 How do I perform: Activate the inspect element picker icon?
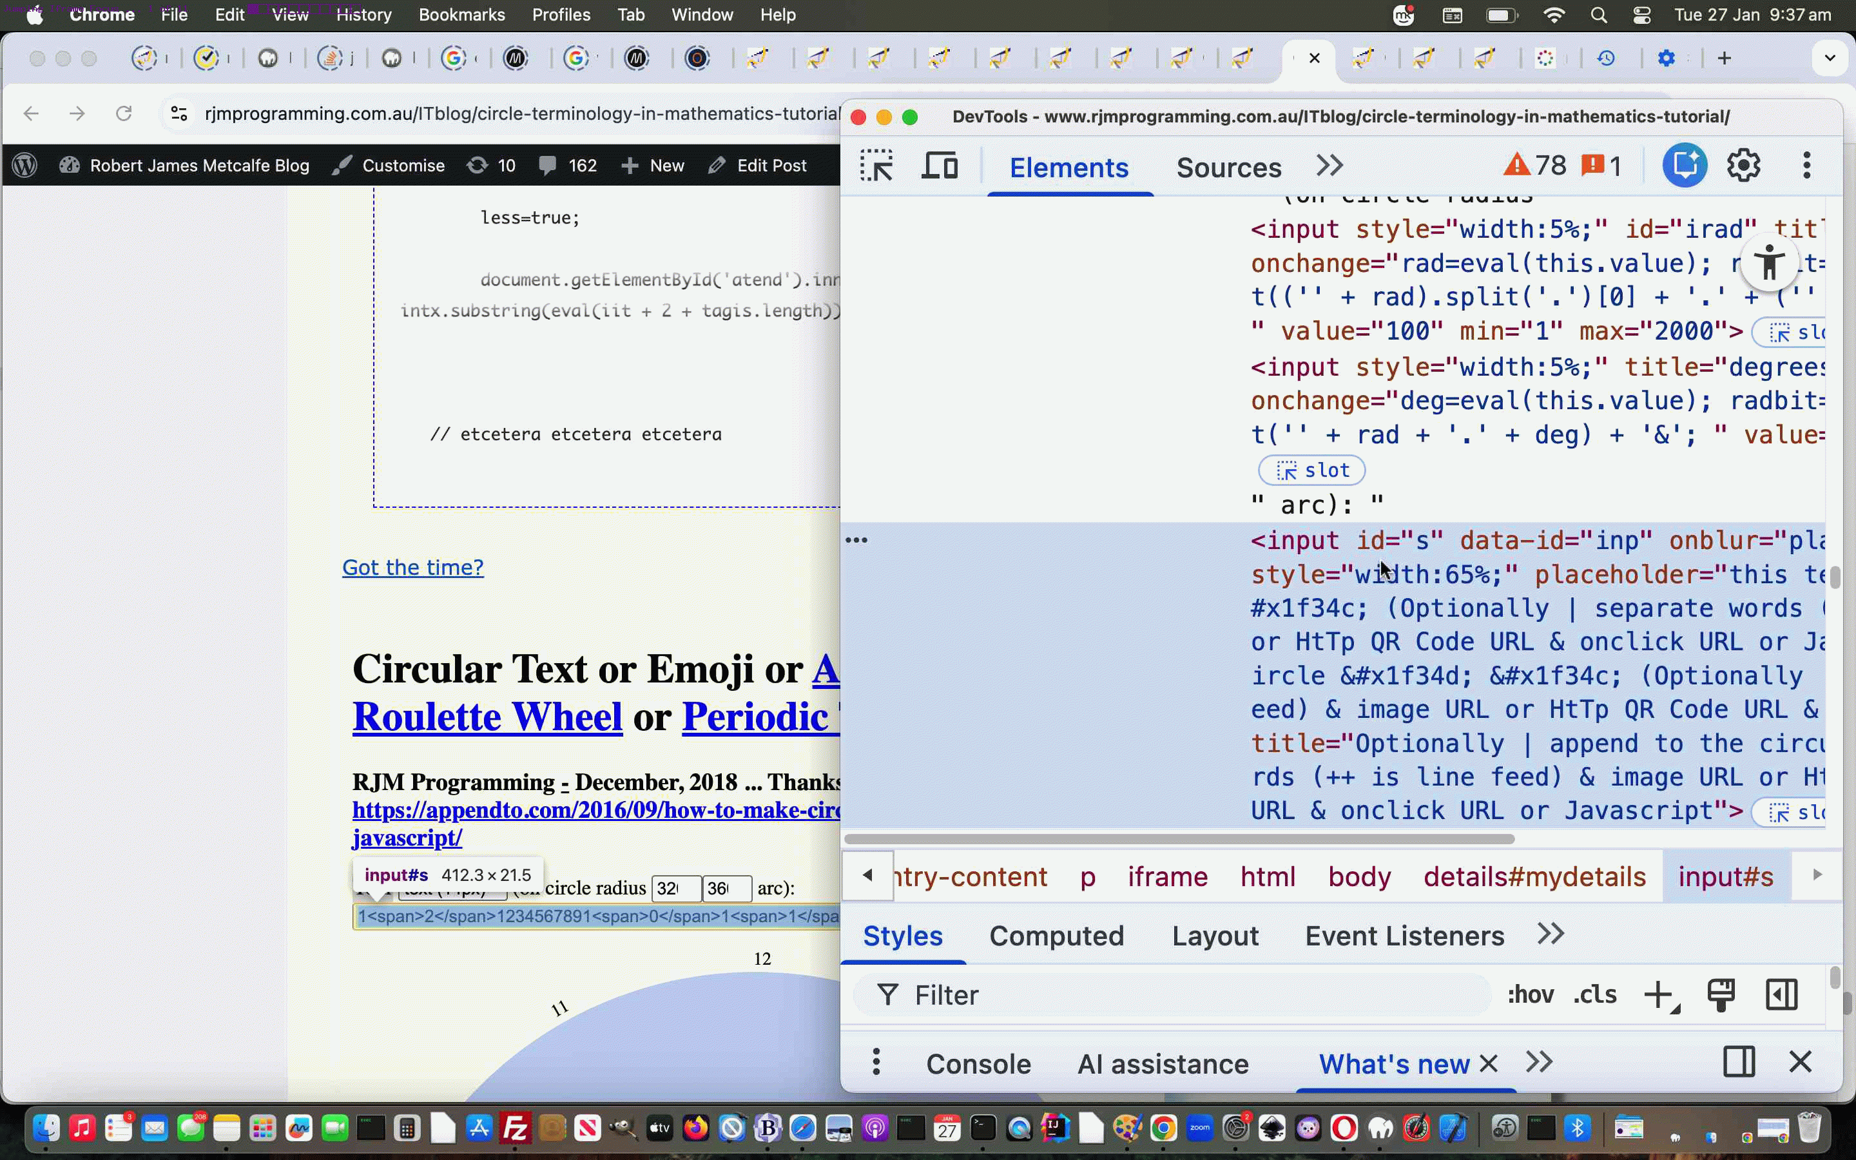pos(876,166)
